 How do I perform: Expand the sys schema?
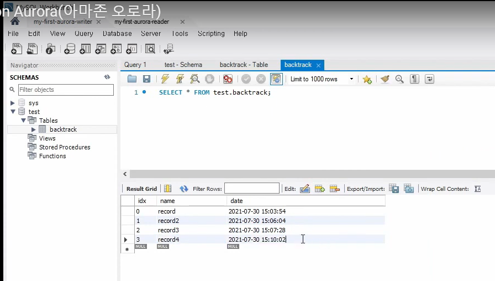point(13,103)
